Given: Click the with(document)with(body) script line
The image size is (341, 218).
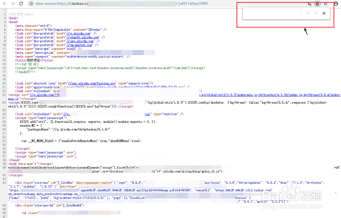Looking at the screenshot, I should (x=73, y=168).
